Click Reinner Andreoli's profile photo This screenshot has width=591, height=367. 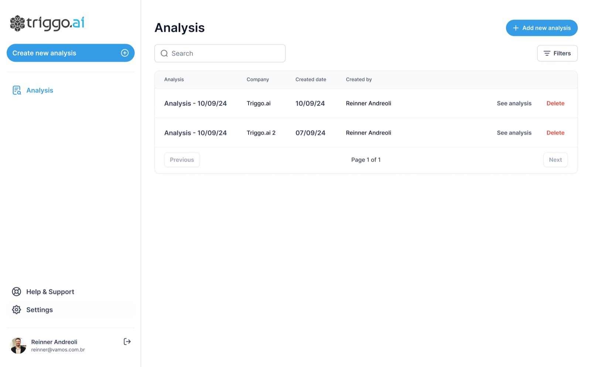coord(18,346)
